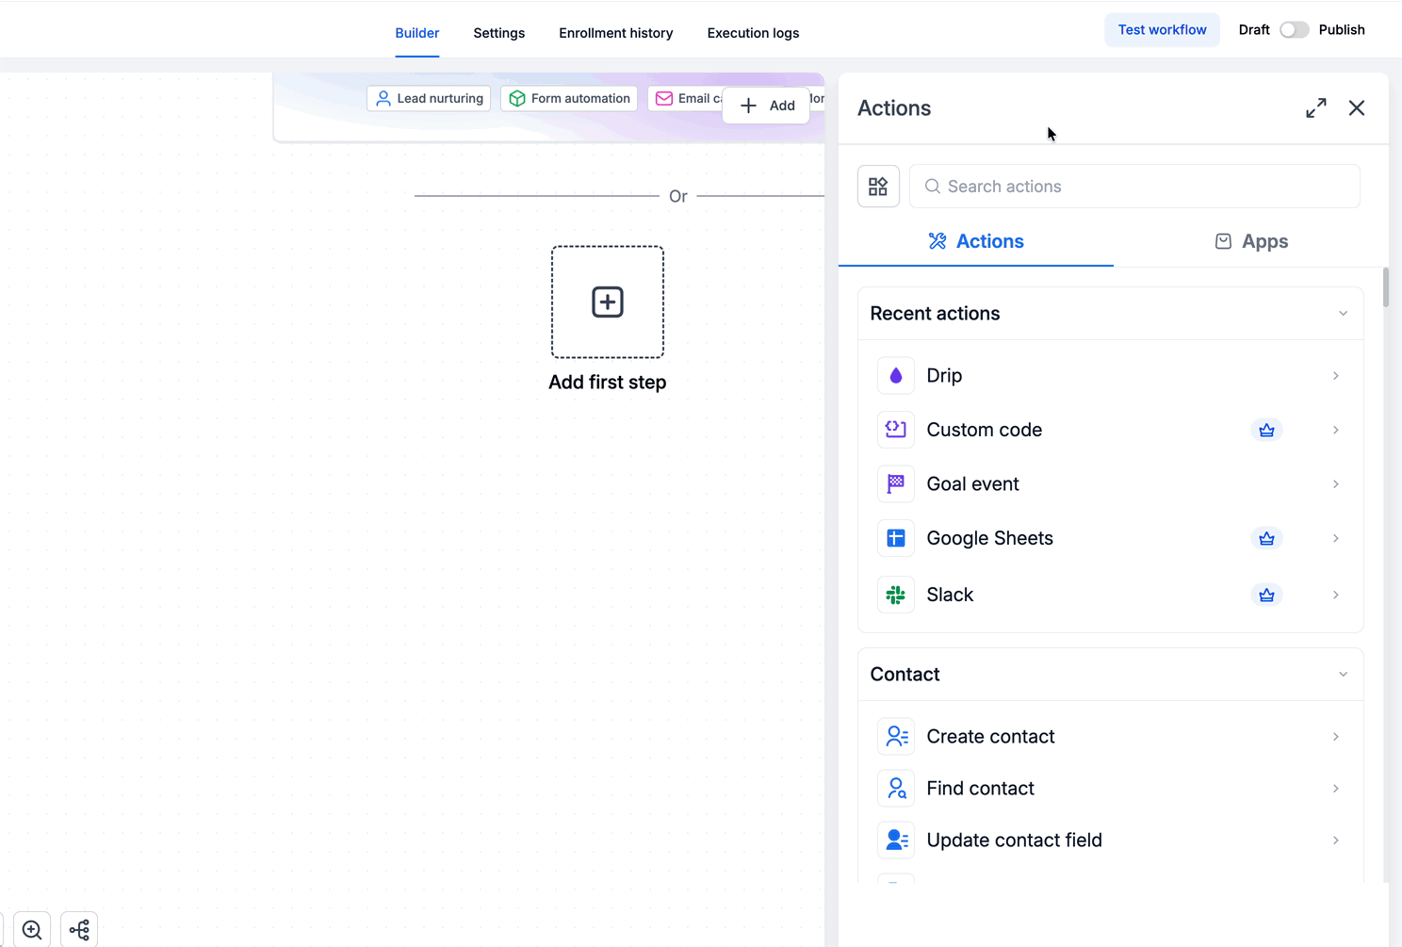Open Find contact options chevron
This screenshot has width=1402, height=947.
[x=1336, y=788]
